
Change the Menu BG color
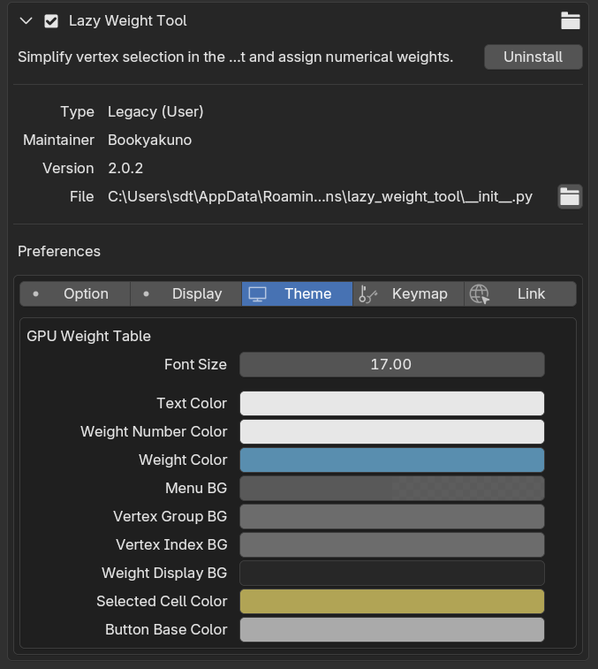tap(391, 488)
